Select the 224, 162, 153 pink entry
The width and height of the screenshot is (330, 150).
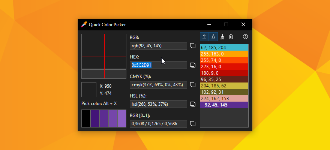(x=224, y=99)
